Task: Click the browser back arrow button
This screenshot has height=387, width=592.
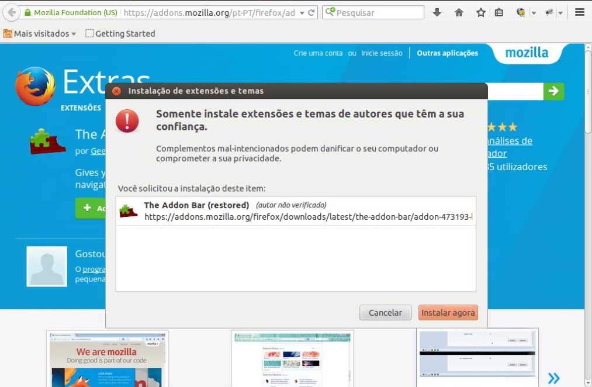Action: (x=11, y=12)
